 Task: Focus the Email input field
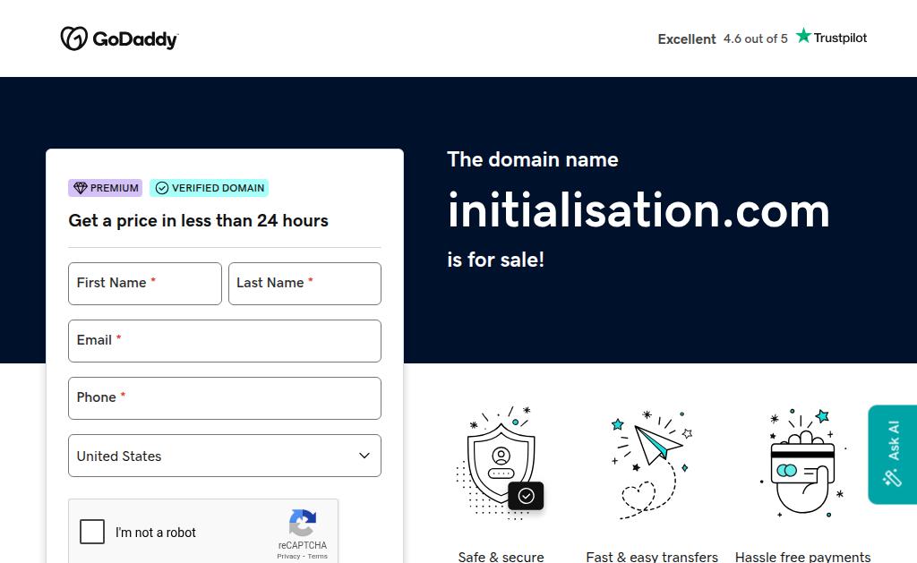(x=225, y=341)
